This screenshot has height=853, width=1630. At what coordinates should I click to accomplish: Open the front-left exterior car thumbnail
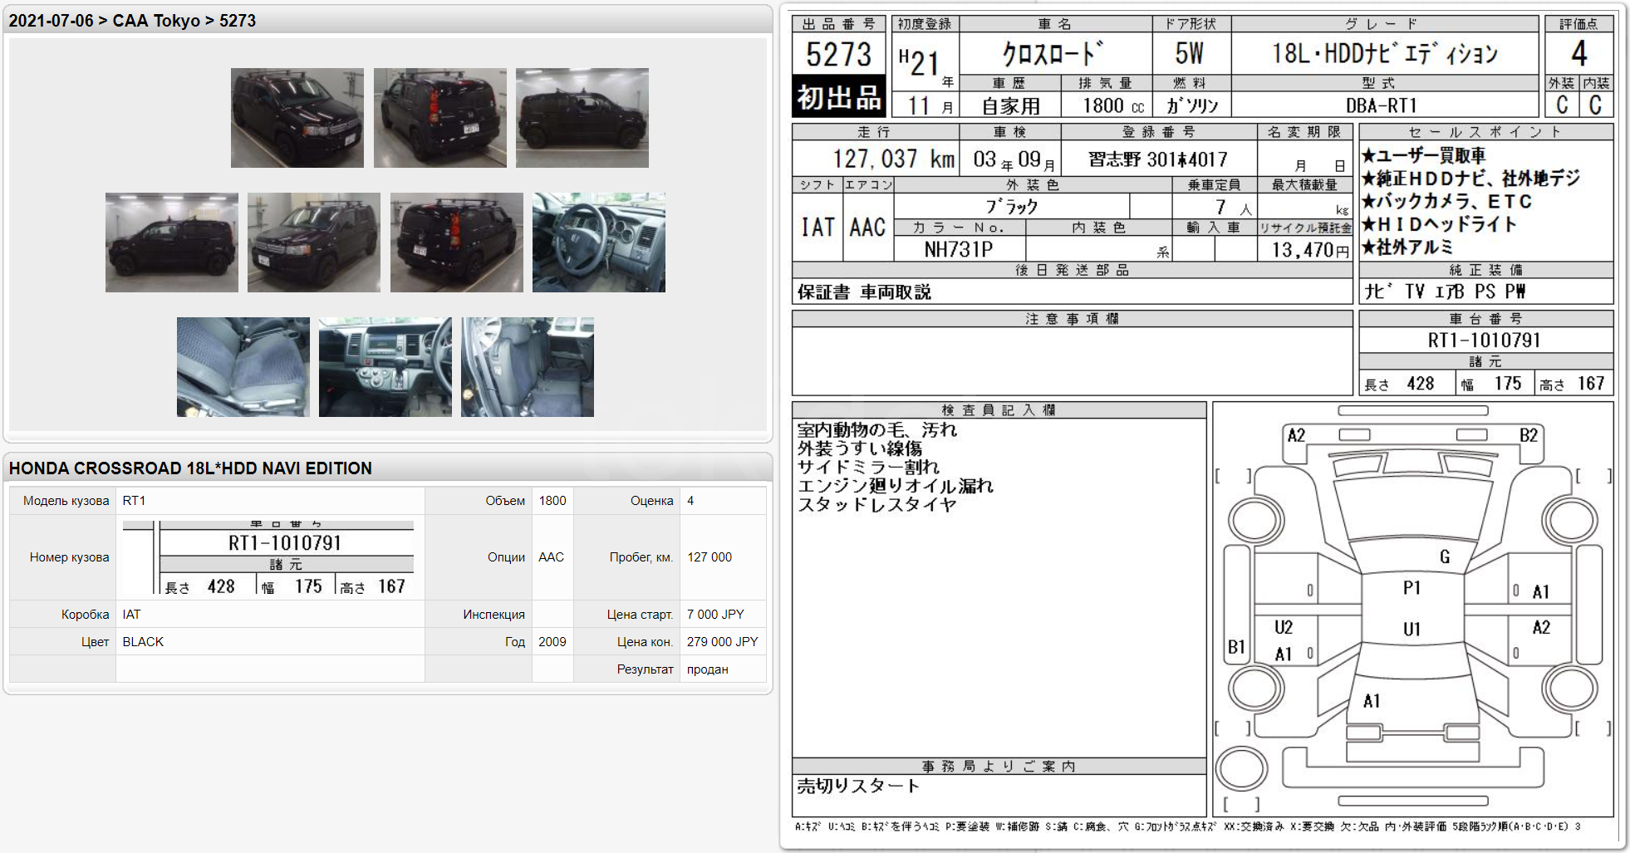click(x=297, y=118)
